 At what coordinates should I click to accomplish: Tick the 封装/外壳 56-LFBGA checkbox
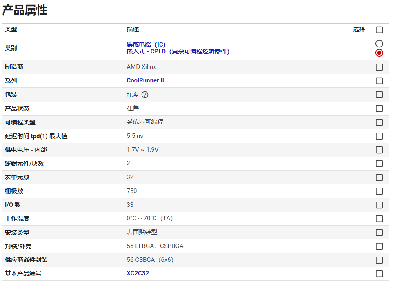tap(379, 246)
